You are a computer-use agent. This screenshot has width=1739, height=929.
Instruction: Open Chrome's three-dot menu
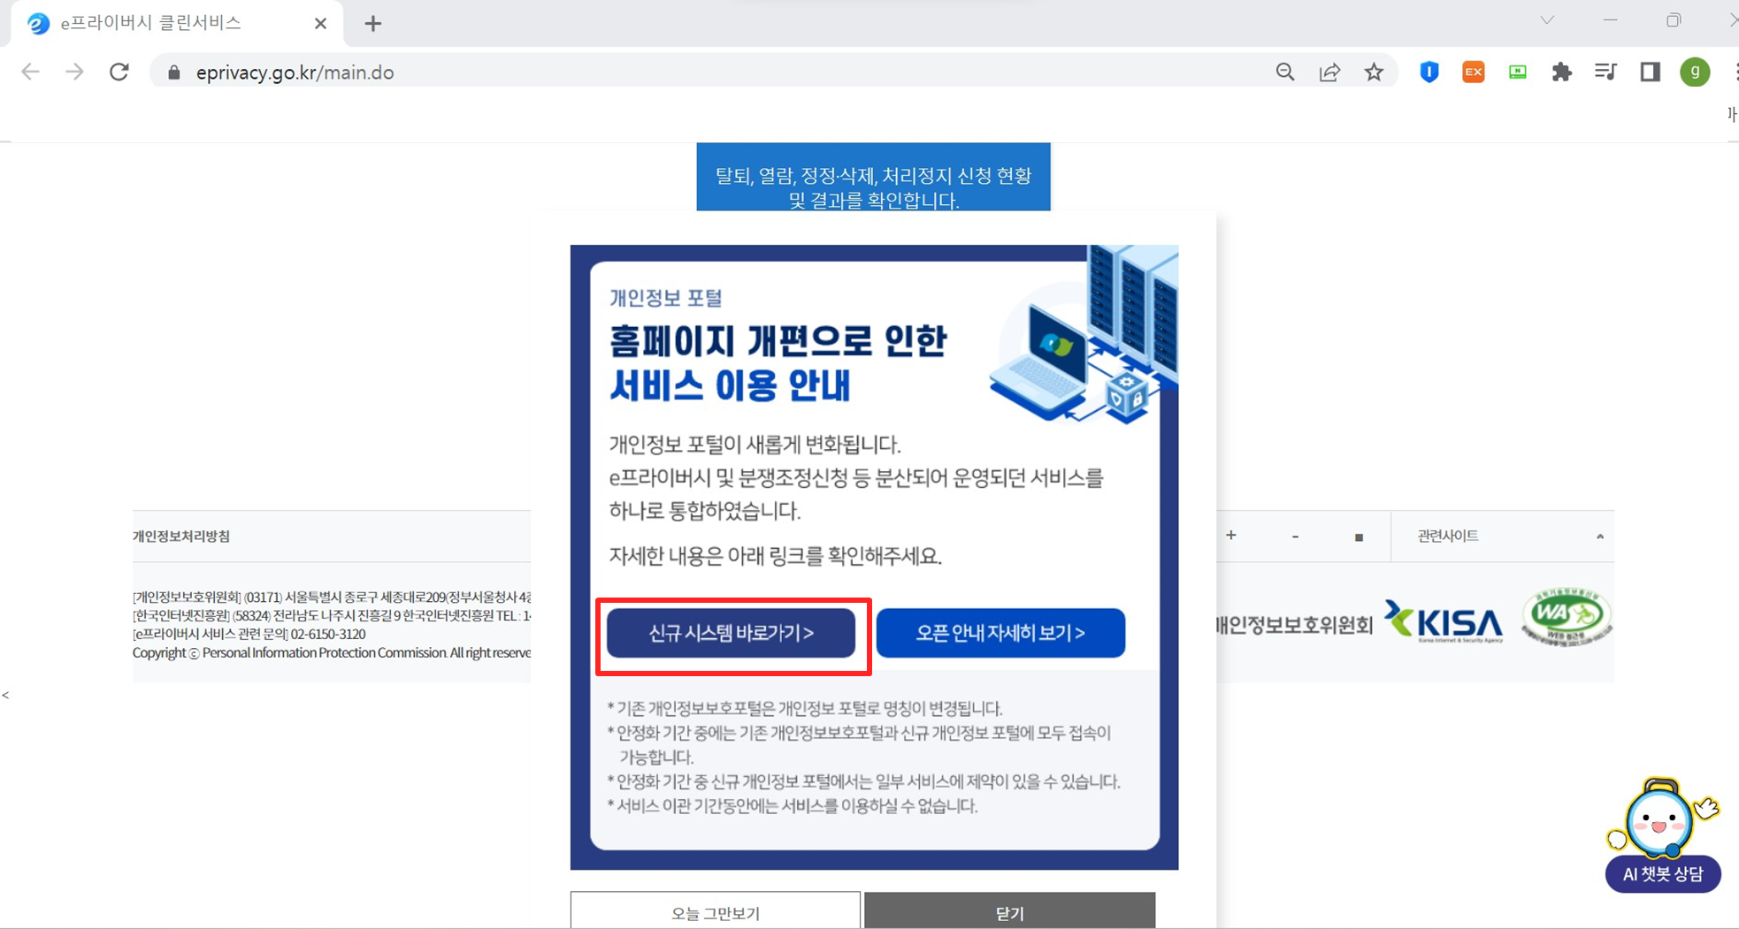(x=1735, y=72)
